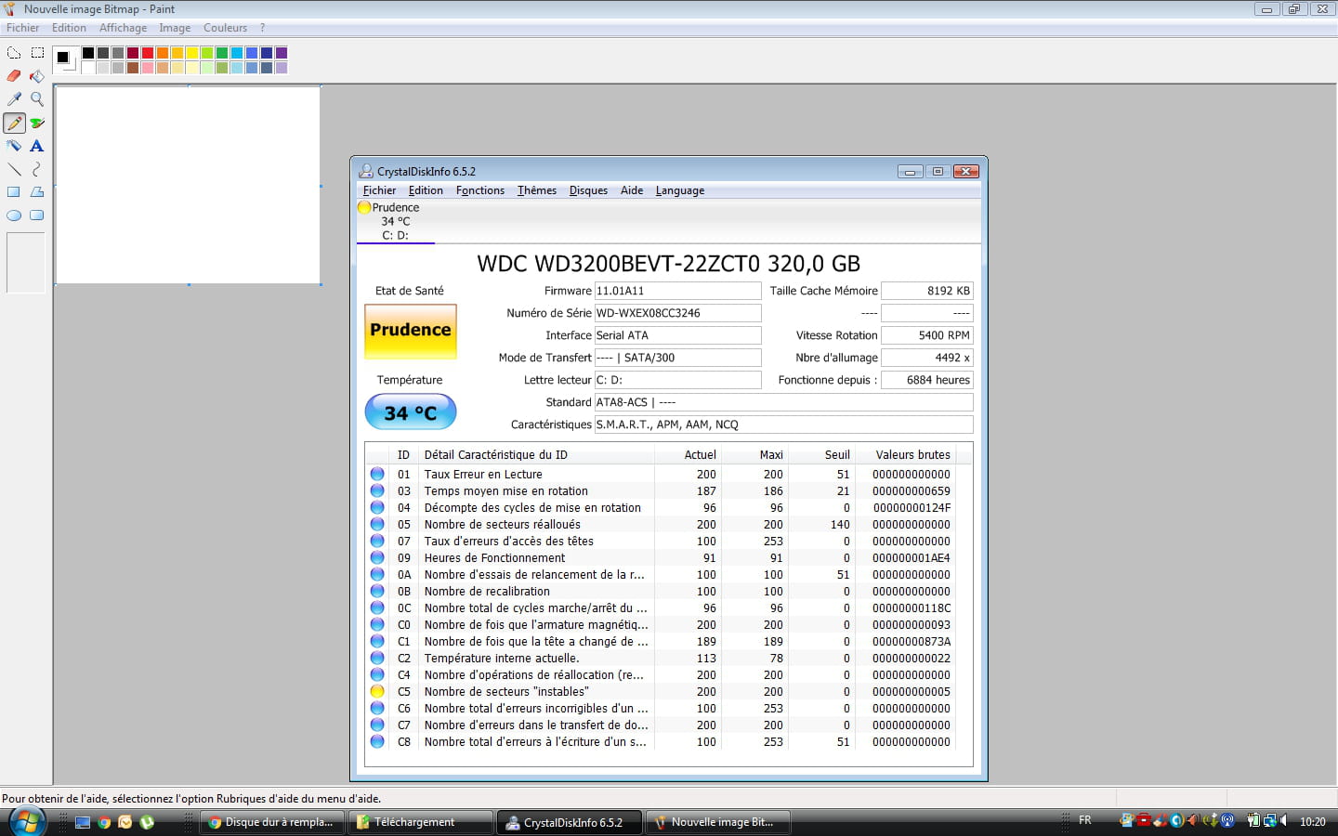The image size is (1338, 836).
Task: Open CrystalDiskInfo Thèmes menu
Action: click(x=537, y=190)
